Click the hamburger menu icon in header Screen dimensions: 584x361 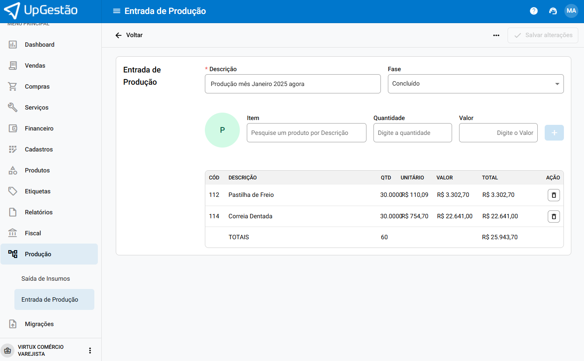[x=117, y=11]
